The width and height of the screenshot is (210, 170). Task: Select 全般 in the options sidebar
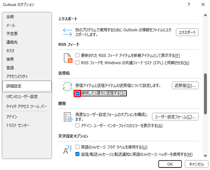point(27,17)
